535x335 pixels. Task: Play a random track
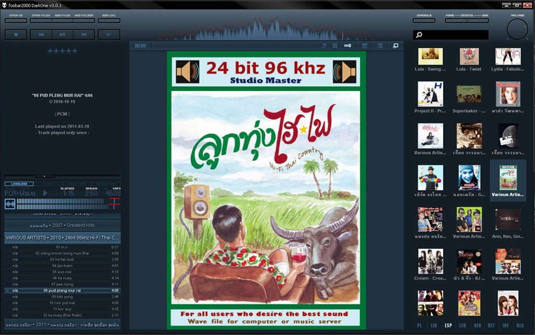(x=109, y=34)
